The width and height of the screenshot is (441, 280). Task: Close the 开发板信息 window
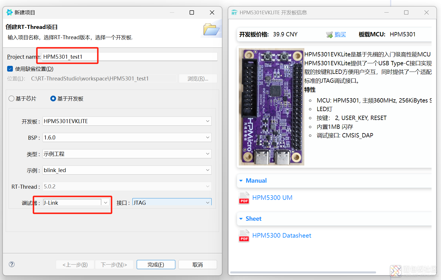click(426, 12)
